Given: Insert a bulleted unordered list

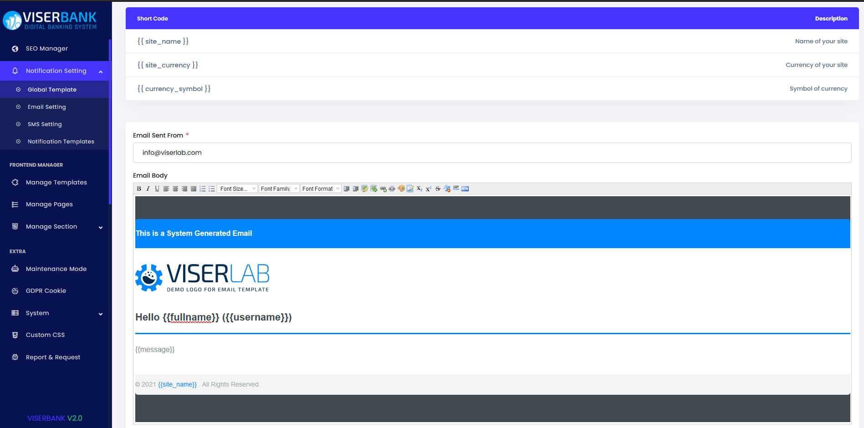Looking at the screenshot, I should click(212, 189).
